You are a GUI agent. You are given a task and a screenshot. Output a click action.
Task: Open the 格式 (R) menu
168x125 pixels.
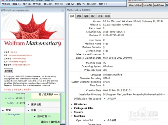click(x=37, y=4)
